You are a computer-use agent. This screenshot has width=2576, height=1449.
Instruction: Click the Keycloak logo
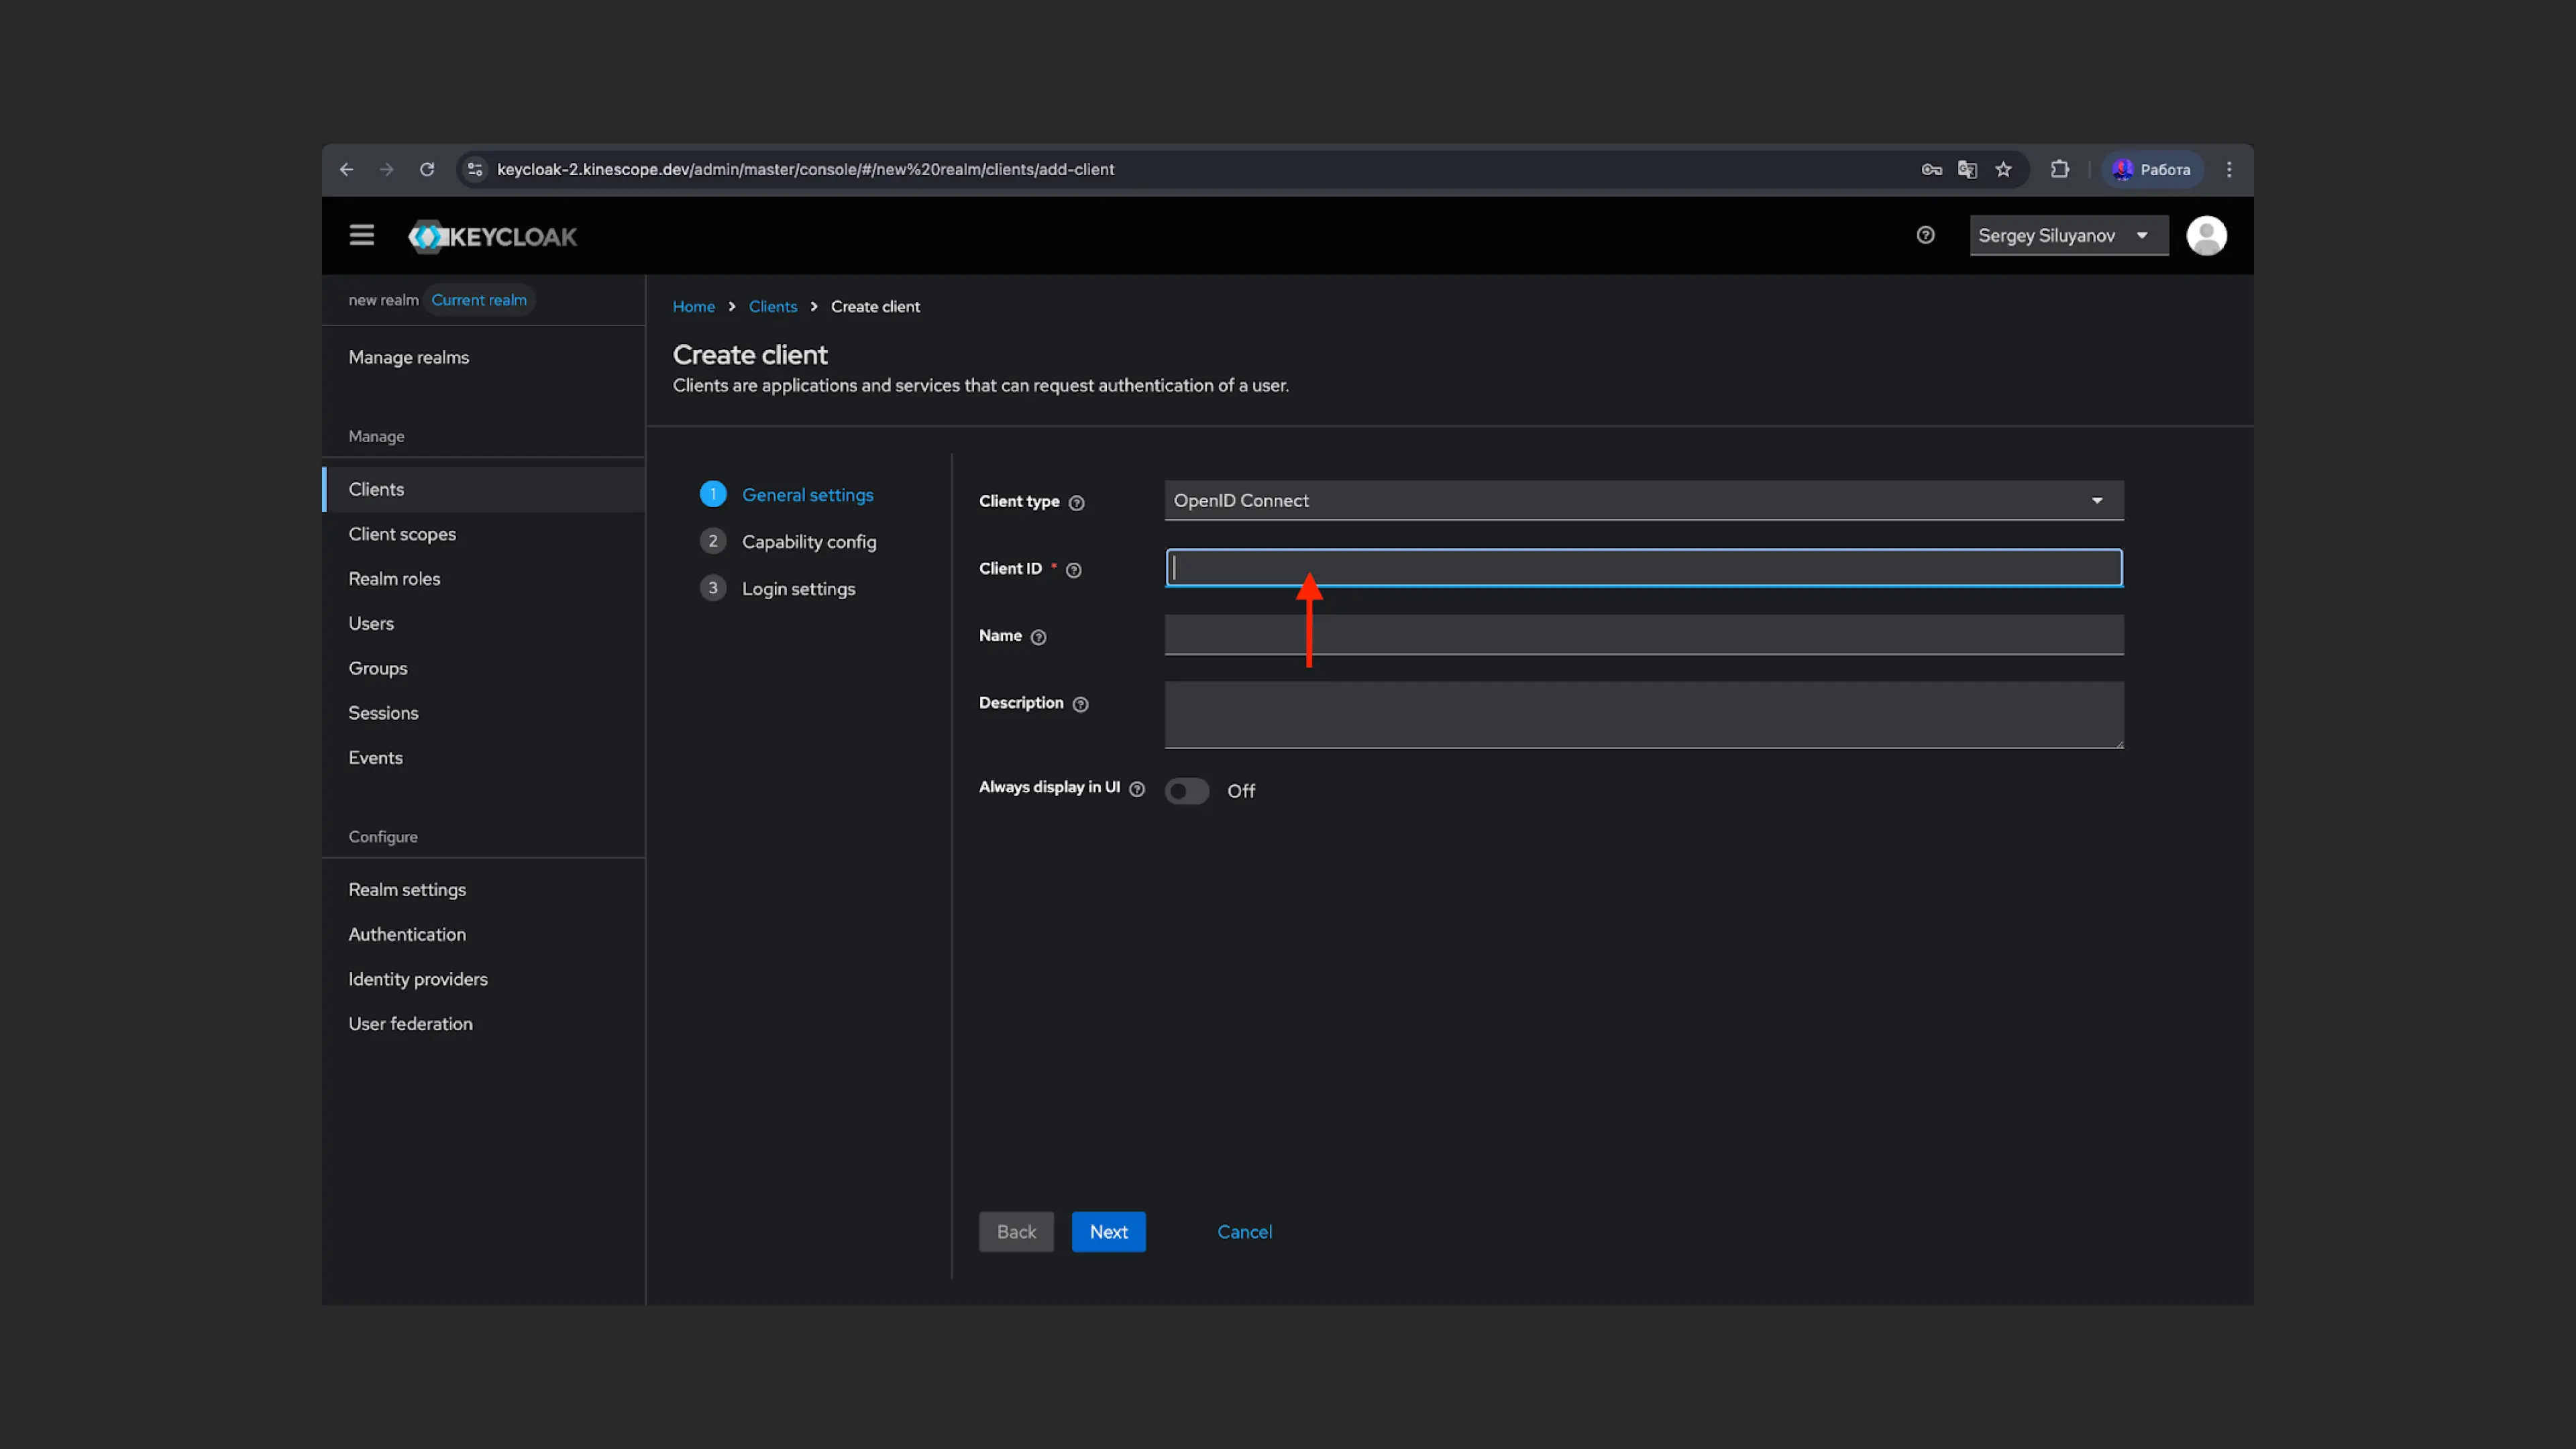(492, 237)
